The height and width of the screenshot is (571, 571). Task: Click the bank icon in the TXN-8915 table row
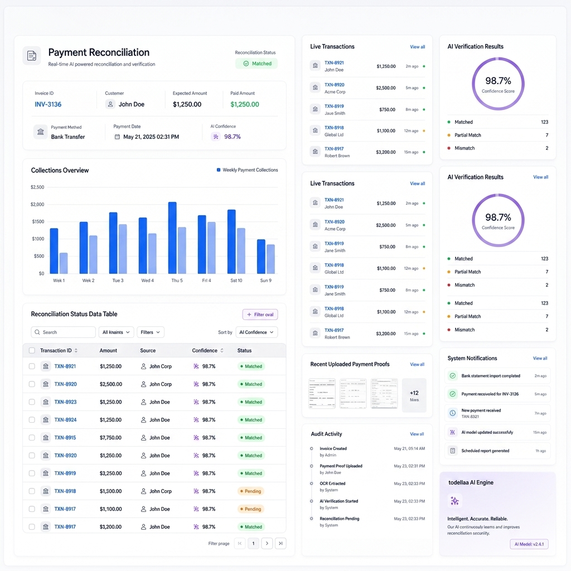46,438
